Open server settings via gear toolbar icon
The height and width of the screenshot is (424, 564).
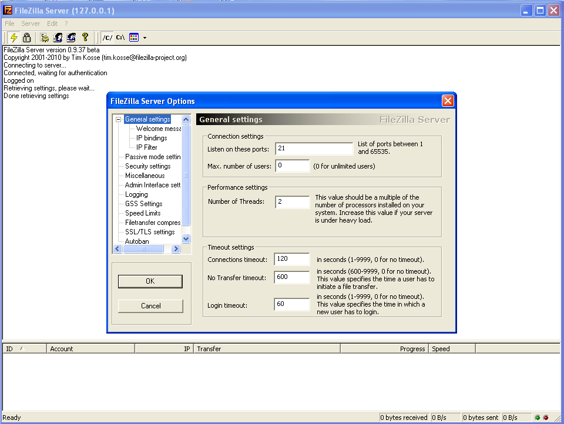(x=45, y=38)
